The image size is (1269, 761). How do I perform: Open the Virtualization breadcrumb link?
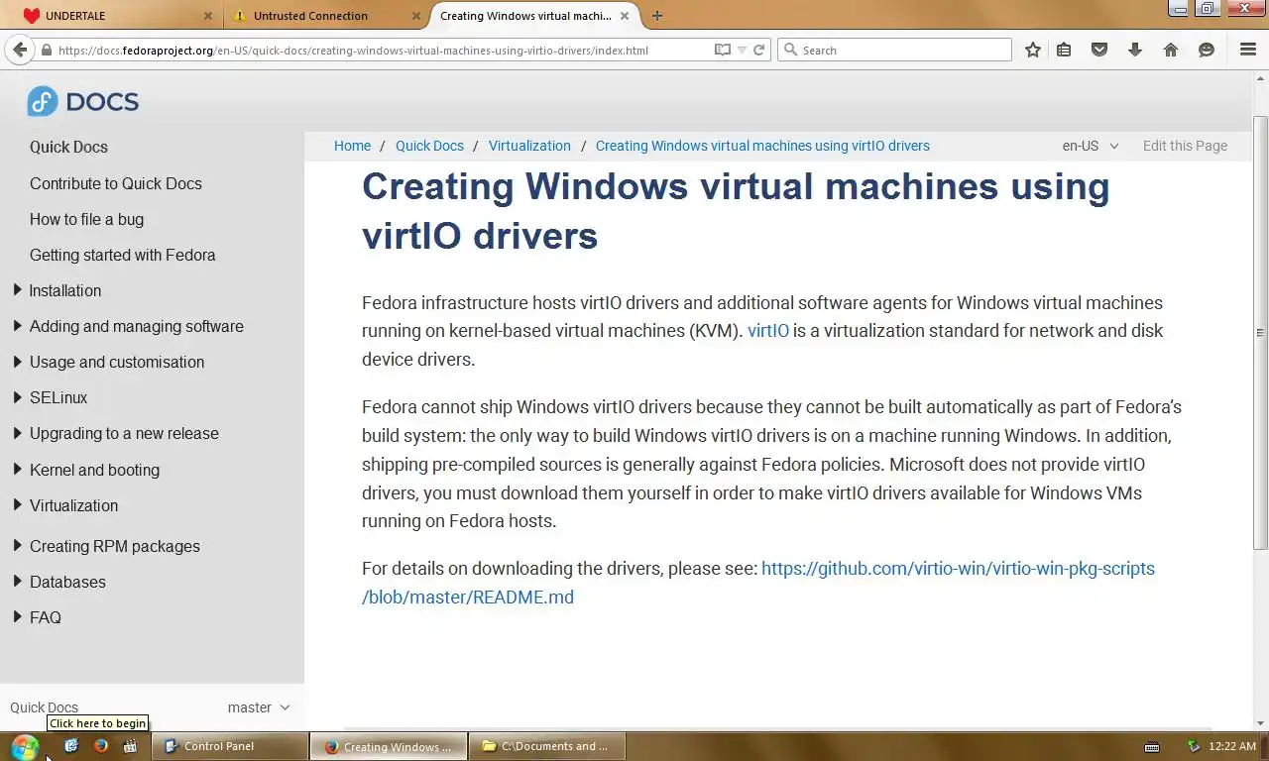coord(529,146)
